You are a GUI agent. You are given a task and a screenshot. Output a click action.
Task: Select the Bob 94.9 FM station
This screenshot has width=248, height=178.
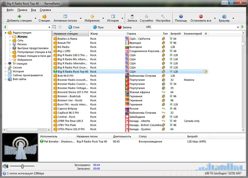coord(130,76)
